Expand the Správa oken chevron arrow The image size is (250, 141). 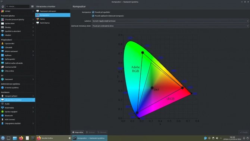point(33,23)
